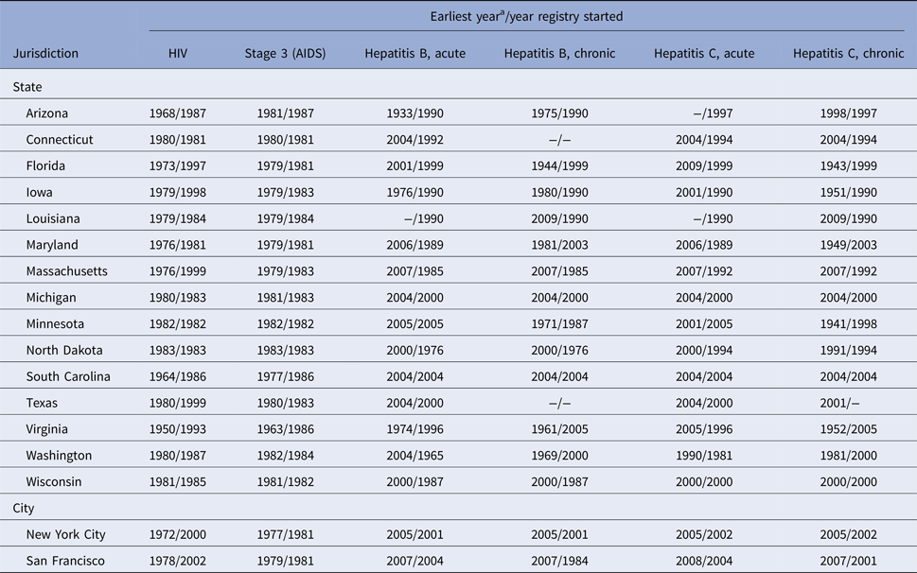Select the City section label
Screen dimensions: 917x573
[x=25, y=508]
